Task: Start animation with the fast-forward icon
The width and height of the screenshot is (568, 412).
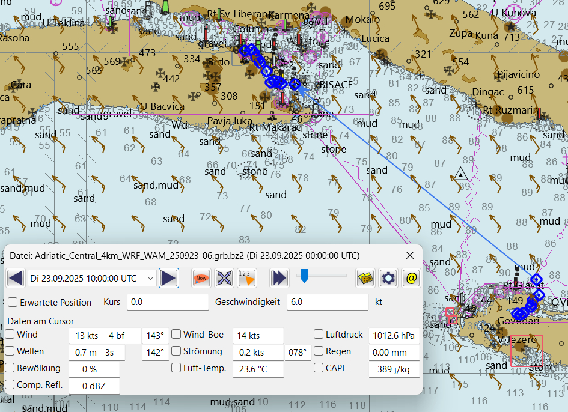Action: [x=279, y=278]
